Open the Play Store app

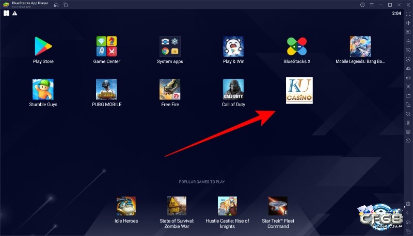point(43,46)
